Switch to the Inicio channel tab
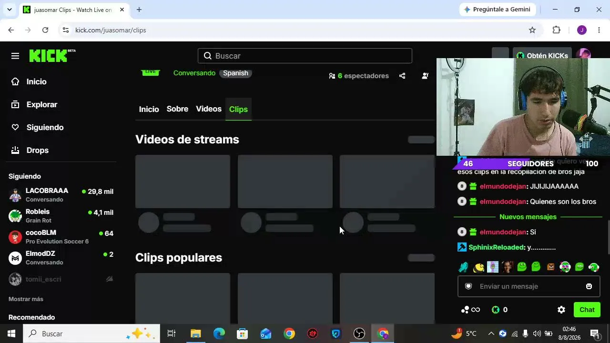This screenshot has height=343, width=610. [149, 109]
